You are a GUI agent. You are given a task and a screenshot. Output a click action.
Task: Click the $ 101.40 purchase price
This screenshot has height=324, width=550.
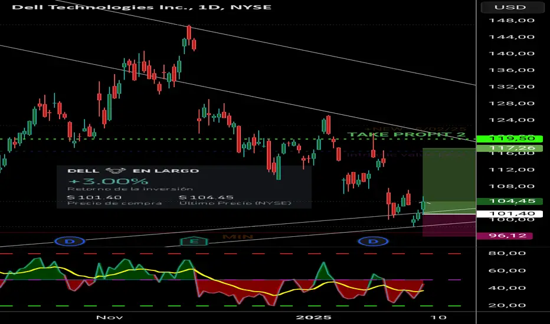click(x=94, y=197)
